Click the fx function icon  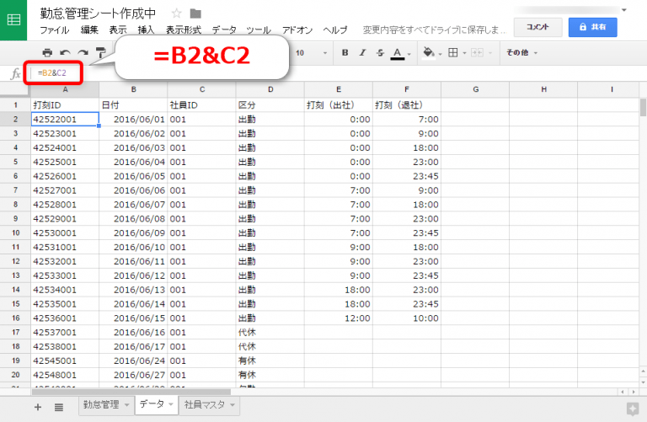[15, 74]
